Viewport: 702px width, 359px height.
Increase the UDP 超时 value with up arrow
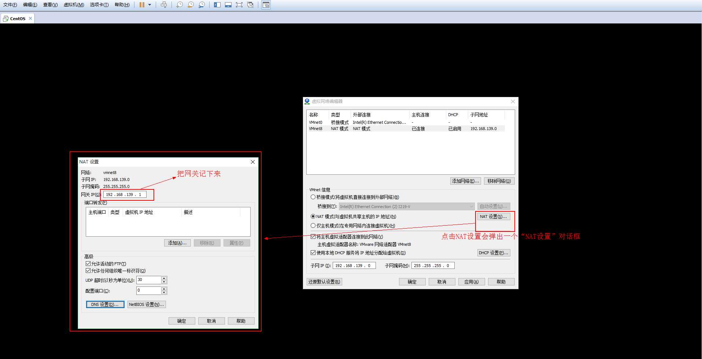pos(164,278)
